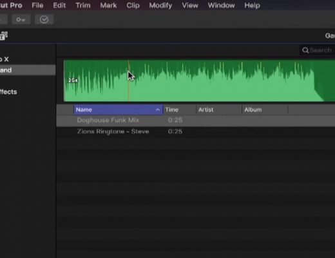This screenshot has width=335, height=258.
Task: Open the Help menu
Action: [252, 5]
